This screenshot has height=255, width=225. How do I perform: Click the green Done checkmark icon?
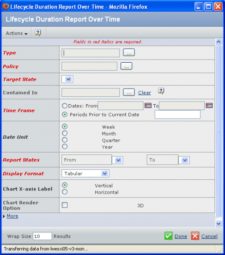pos(168,236)
